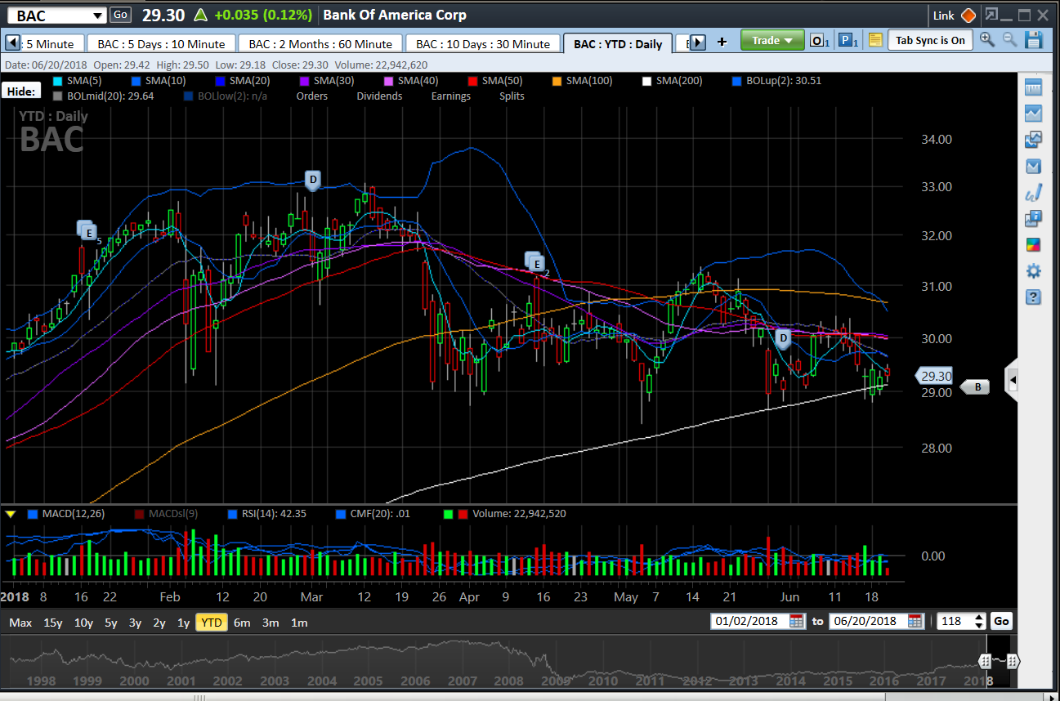The width and height of the screenshot is (1060, 701).
Task: Open the chart info icon in sidebar
Action: point(1033,218)
